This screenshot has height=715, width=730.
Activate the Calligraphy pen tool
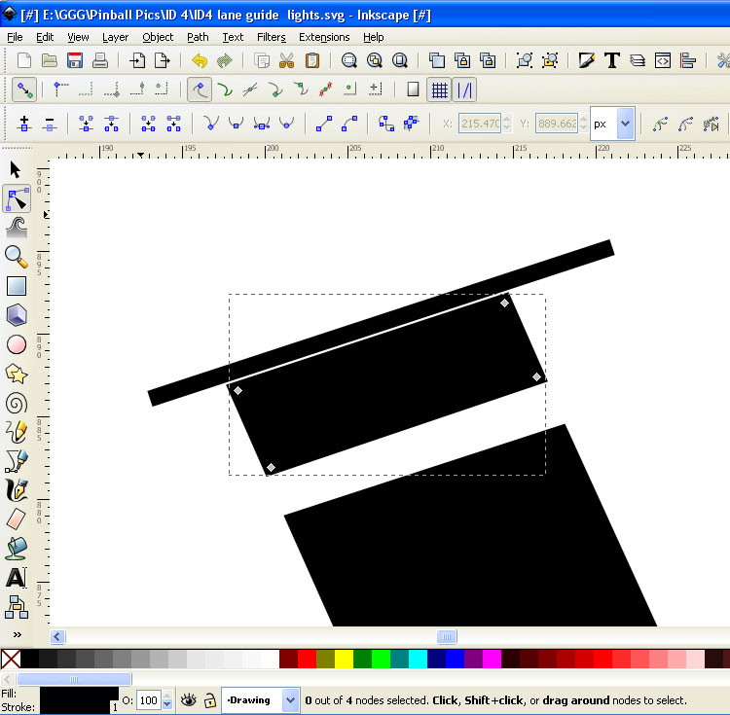click(16, 489)
